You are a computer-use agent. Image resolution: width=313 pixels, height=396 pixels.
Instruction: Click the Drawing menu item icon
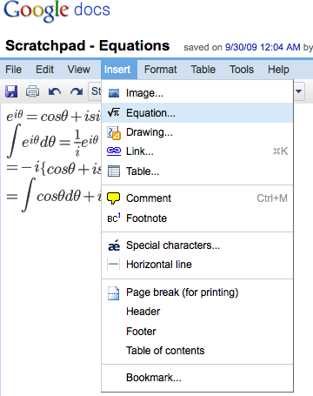click(114, 133)
